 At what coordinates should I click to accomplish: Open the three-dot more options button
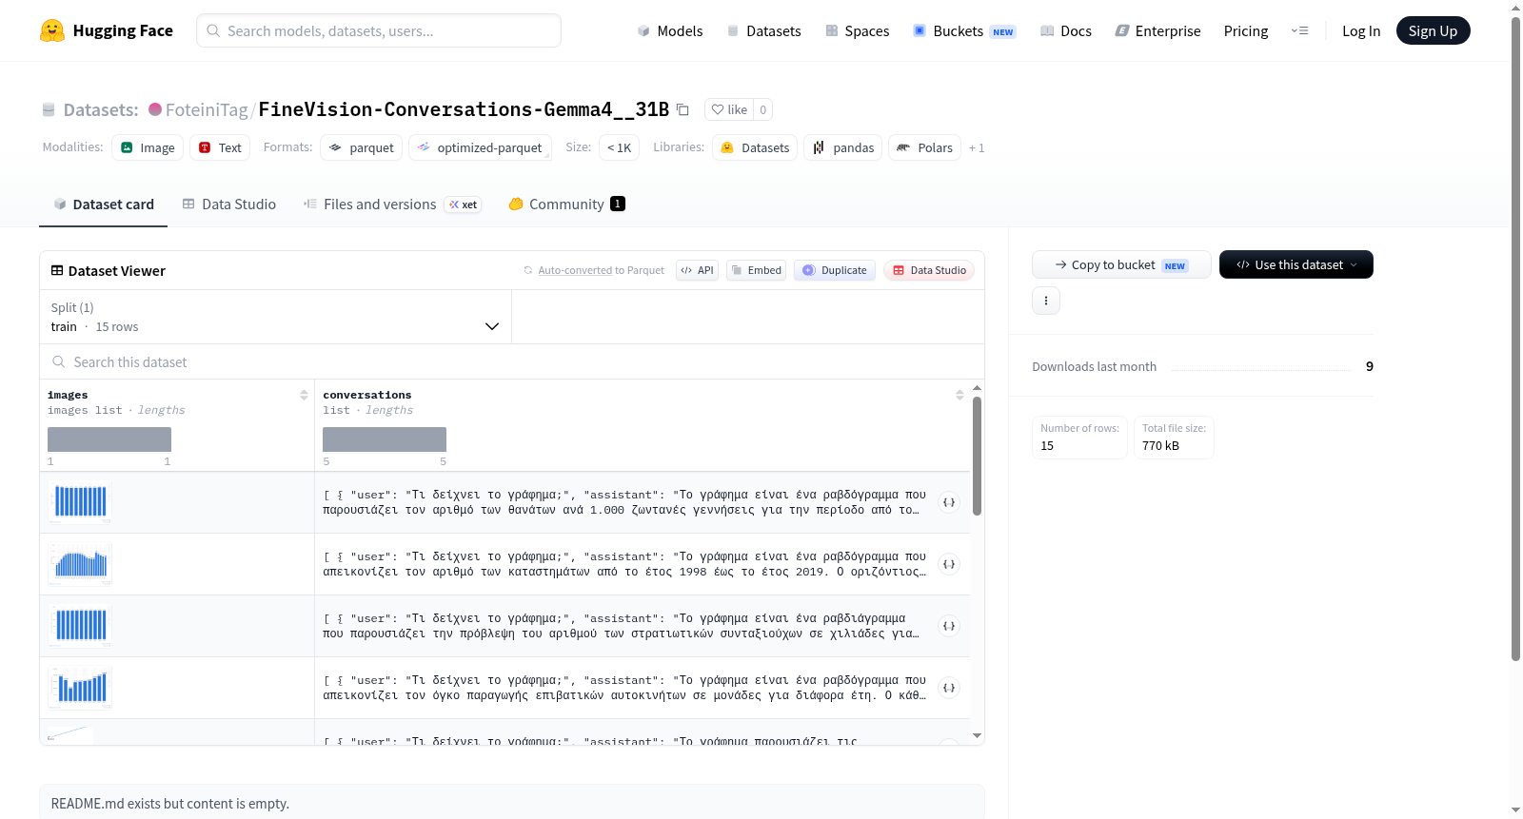[1046, 301]
